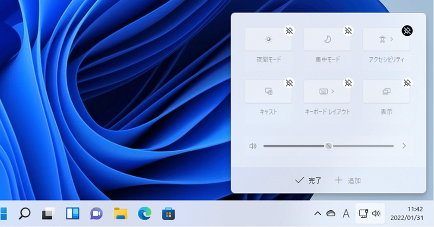Show hidden icons in system tray
Screen dimensions: 434x227
tap(318, 213)
